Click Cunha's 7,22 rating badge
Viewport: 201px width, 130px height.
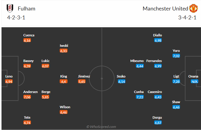tap(140, 97)
